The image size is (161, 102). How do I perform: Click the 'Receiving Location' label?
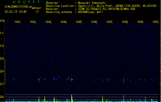pos(60,6)
